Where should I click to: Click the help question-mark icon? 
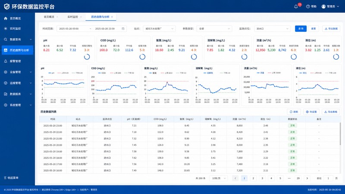(308, 6)
